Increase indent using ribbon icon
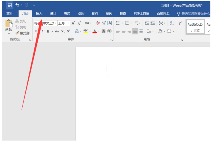The width and height of the screenshot is (213, 142). pyautogui.click(x=152, y=23)
